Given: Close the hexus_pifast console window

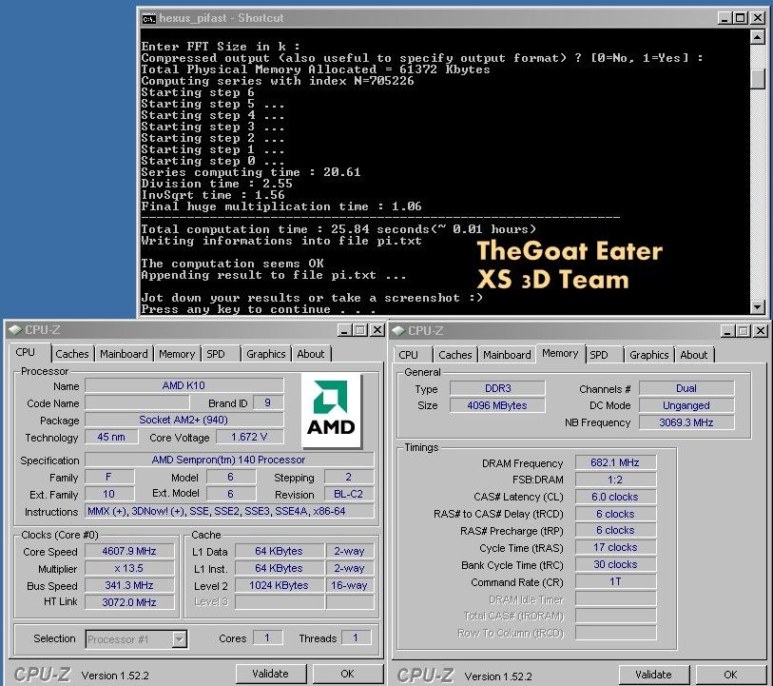Looking at the screenshot, I should click(x=758, y=18).
